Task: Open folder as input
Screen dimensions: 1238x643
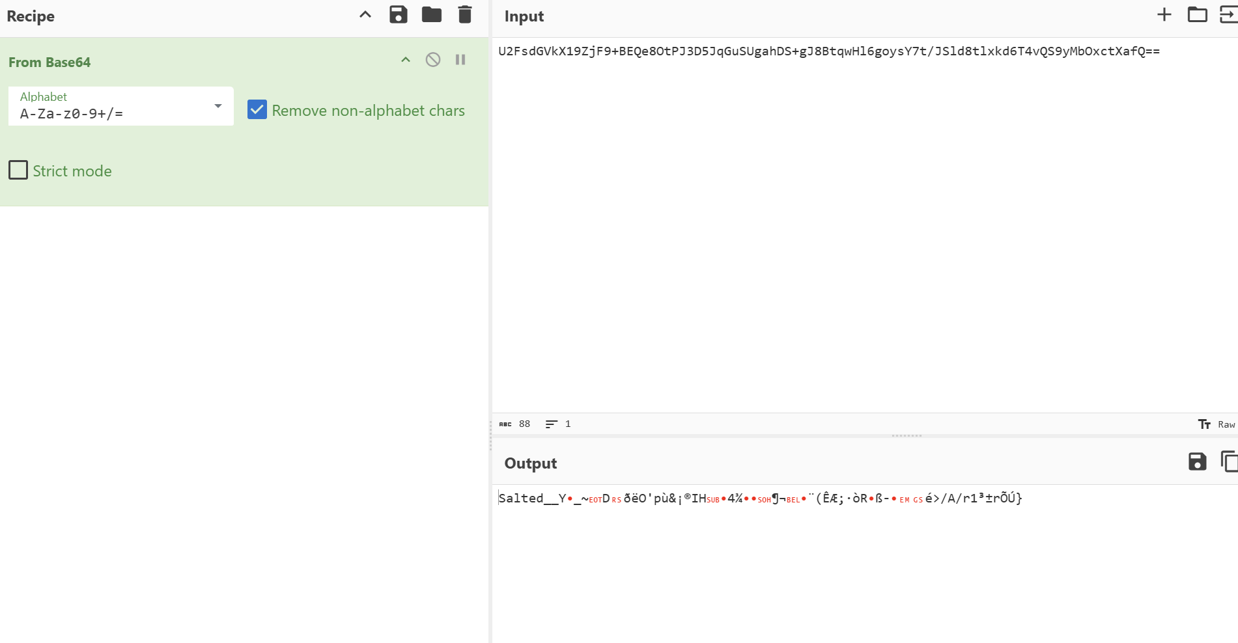Action: click(1197, 15)
